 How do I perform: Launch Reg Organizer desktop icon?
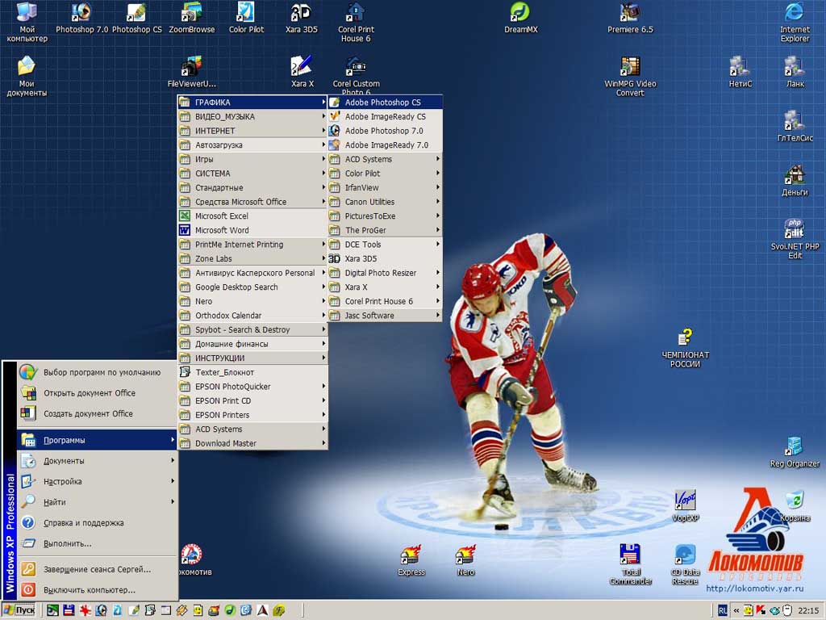[x=795, y=452]
